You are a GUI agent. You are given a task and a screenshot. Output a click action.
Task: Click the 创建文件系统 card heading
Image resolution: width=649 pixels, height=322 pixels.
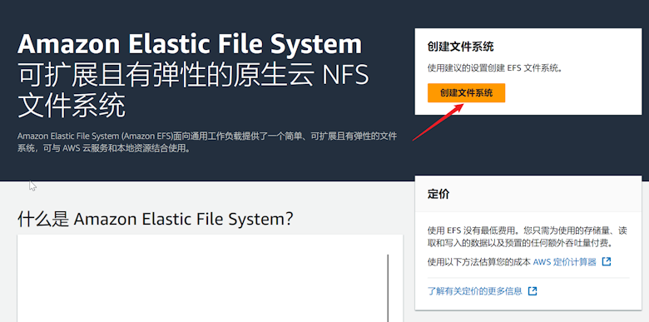pyautogui.click(x=460, y=47)
